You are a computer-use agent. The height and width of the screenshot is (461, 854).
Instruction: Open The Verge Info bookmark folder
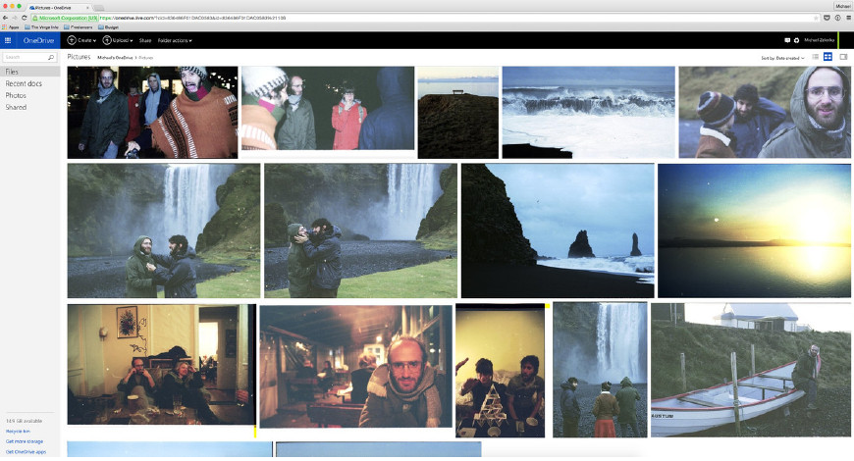41,26
